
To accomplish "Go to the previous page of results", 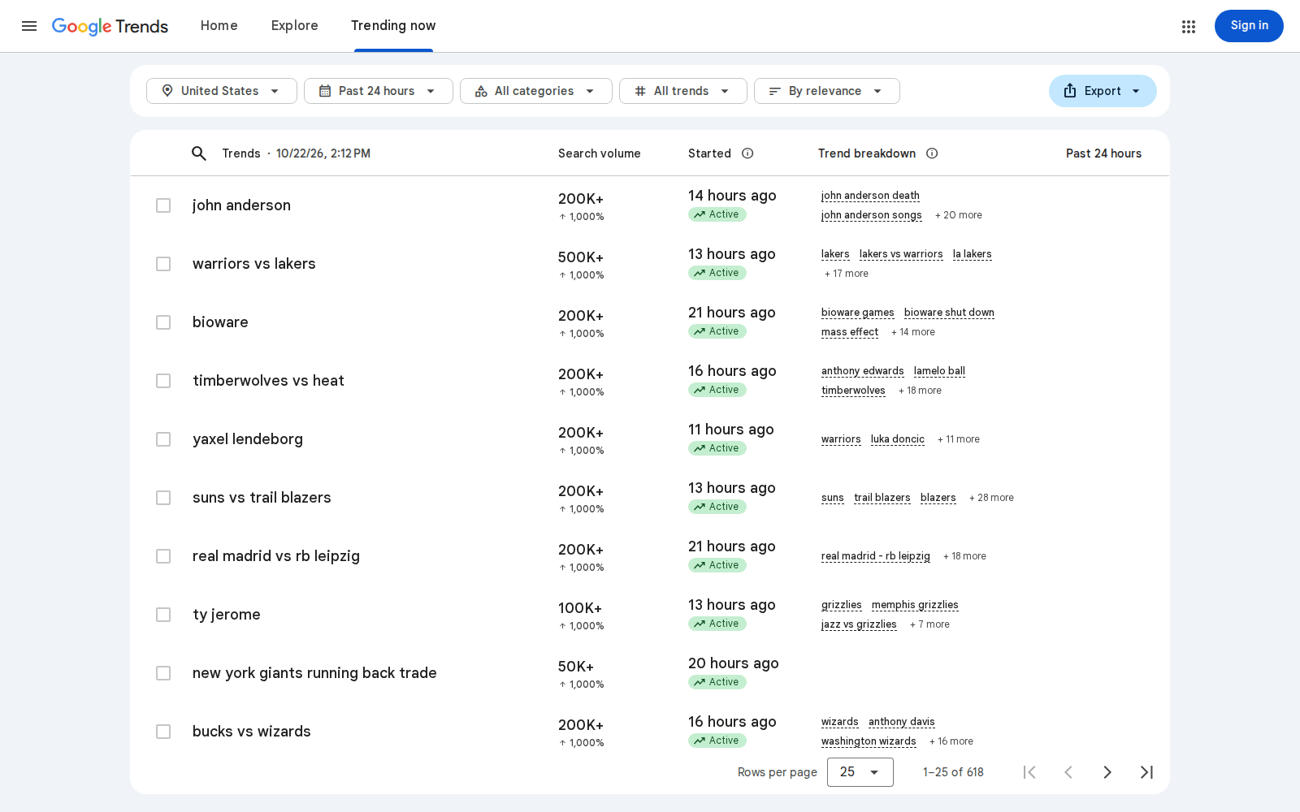I will [1068, 772].
